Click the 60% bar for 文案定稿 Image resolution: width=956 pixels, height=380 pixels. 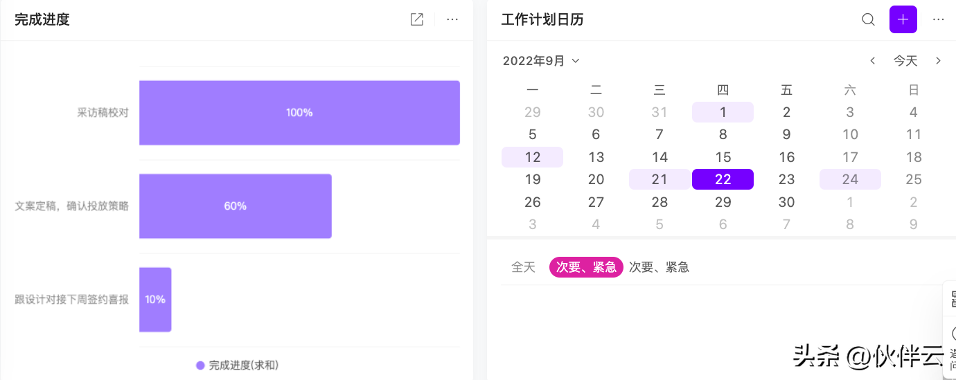236,206
